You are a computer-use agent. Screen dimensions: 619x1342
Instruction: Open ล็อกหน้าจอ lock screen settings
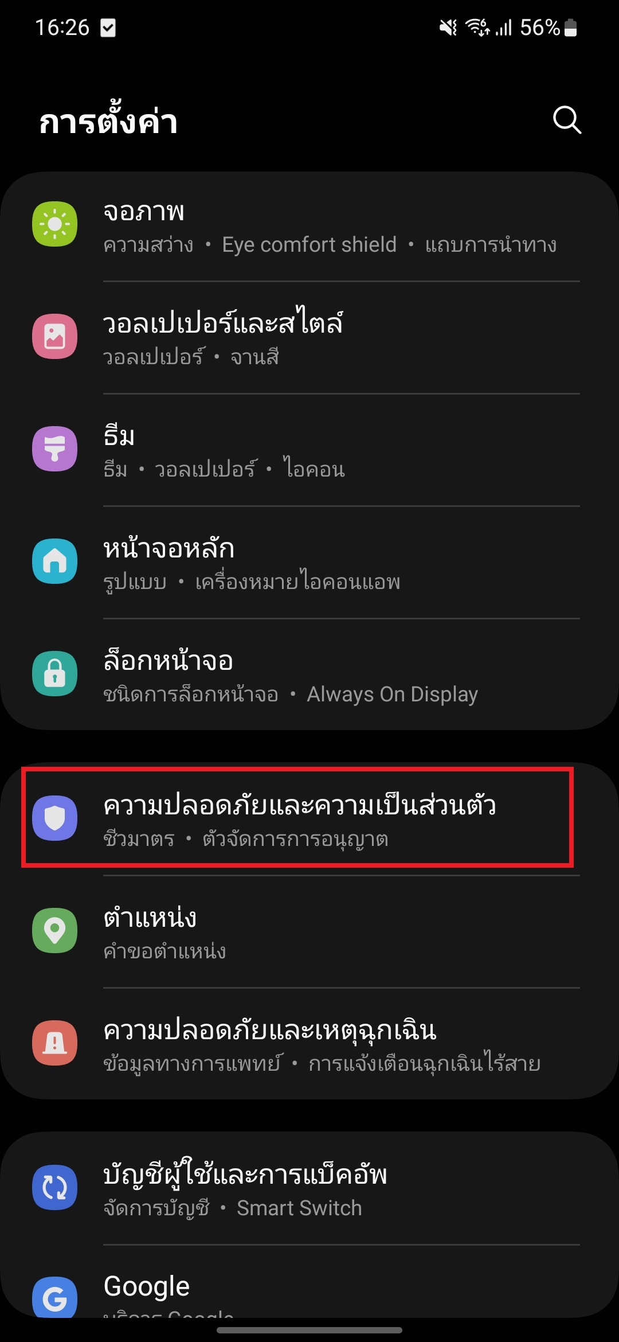309,674
